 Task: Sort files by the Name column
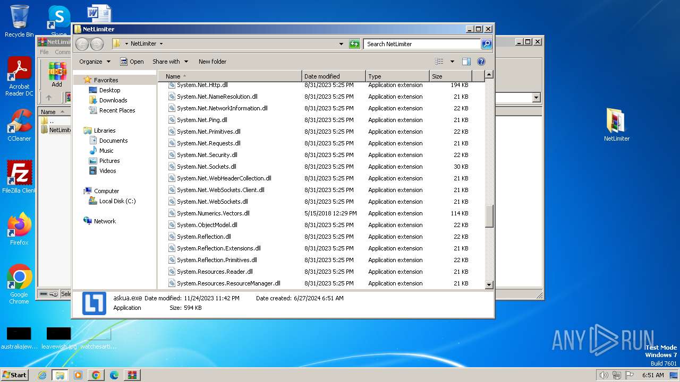pos(229,76)
